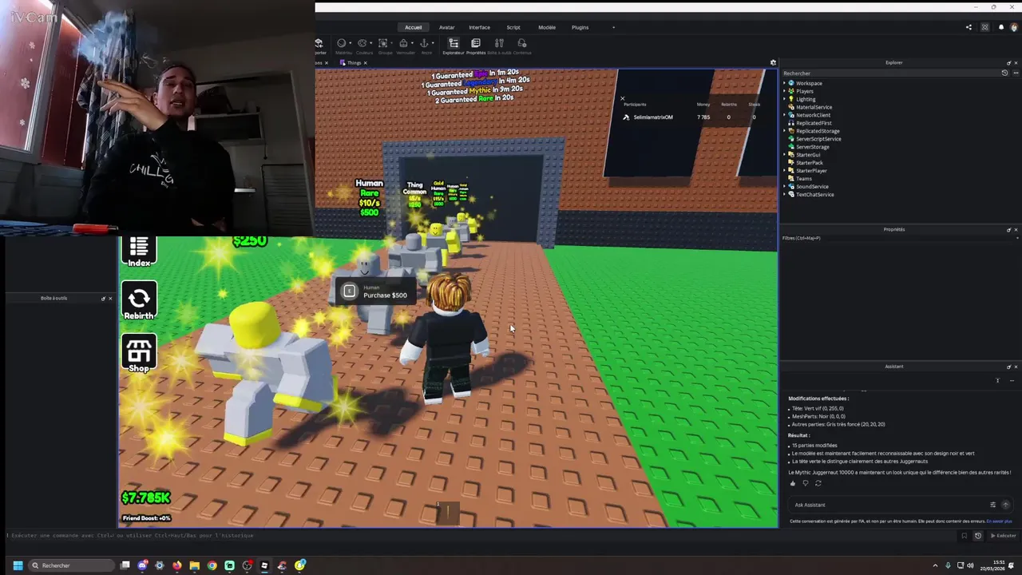Click the Properties filter field
Viewport: 1022px width, 575px height.
pos(899,238)
